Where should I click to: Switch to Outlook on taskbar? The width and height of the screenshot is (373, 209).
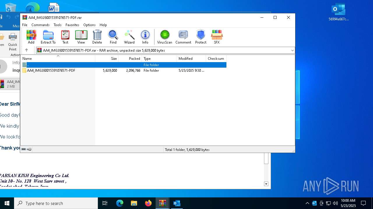coord(177,203)
